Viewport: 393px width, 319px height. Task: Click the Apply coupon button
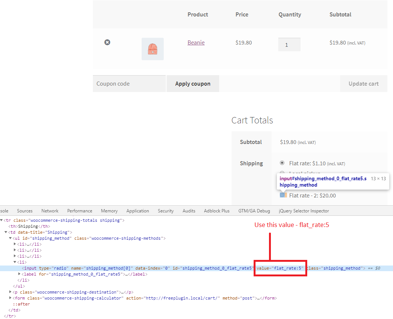pos(193,83)
